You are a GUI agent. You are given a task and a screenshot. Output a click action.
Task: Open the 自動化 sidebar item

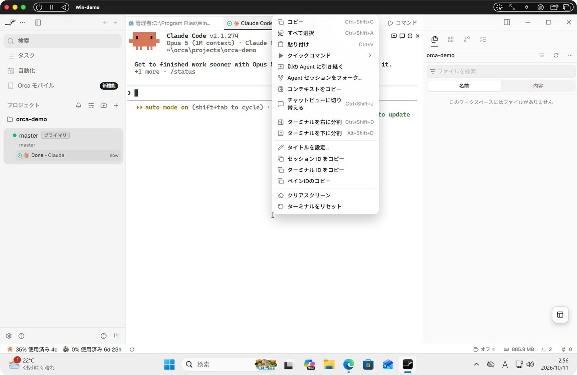(x=63, y=71)
